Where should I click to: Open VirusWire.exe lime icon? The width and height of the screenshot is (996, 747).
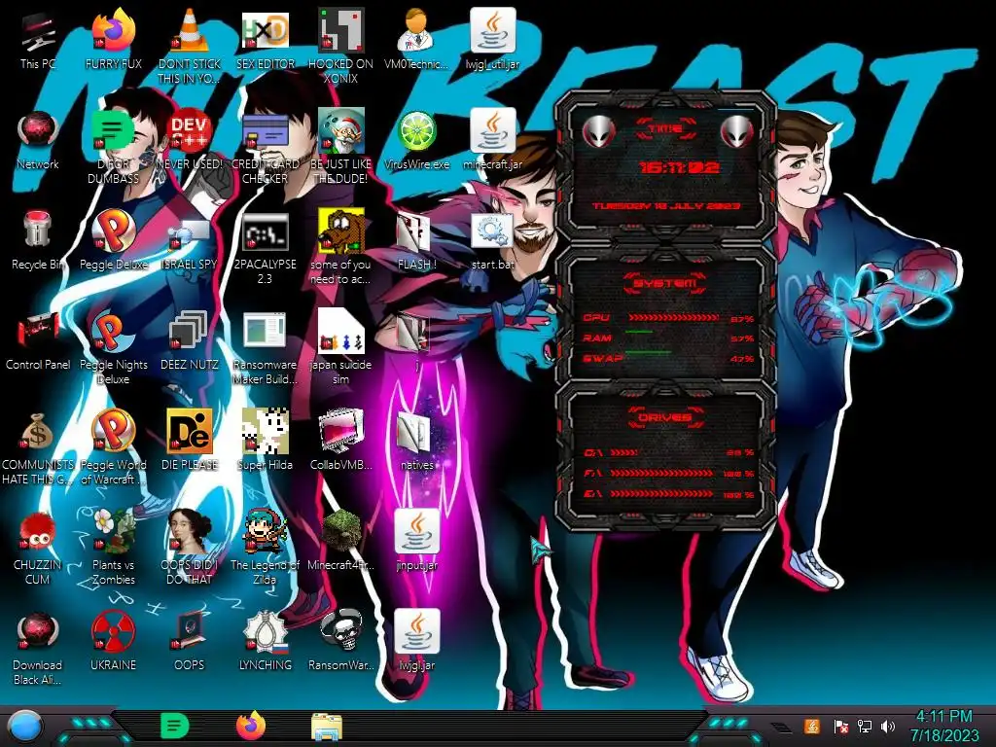pyautogui.click(x=416, y=141)
